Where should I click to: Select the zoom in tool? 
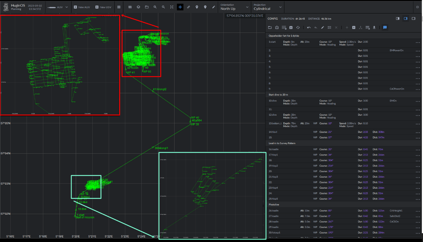point(155,7)
